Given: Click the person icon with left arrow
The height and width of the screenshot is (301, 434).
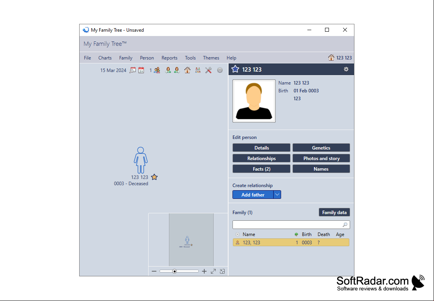Looking at the screenshot, I should coord(168,70).
